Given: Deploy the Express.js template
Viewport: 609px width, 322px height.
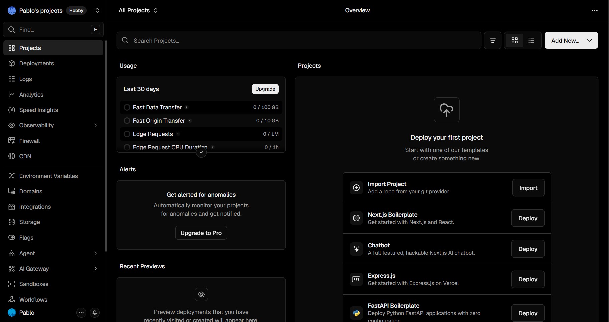Looking at the screenshot, I should [x=528, y=279].
